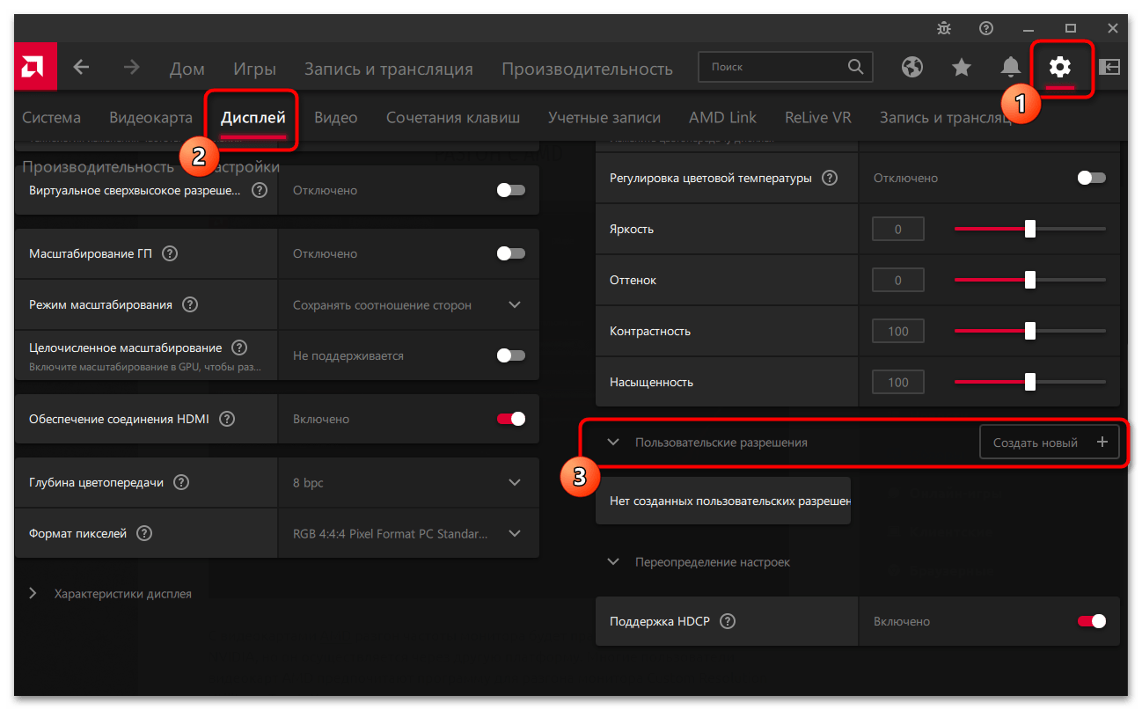Toggle the sidebar panel icon
The width and height of the screenshot is (1142, 710).
coord(1109,67)
